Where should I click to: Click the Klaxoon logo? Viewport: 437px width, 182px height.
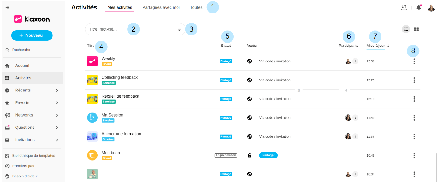[32, 19]
